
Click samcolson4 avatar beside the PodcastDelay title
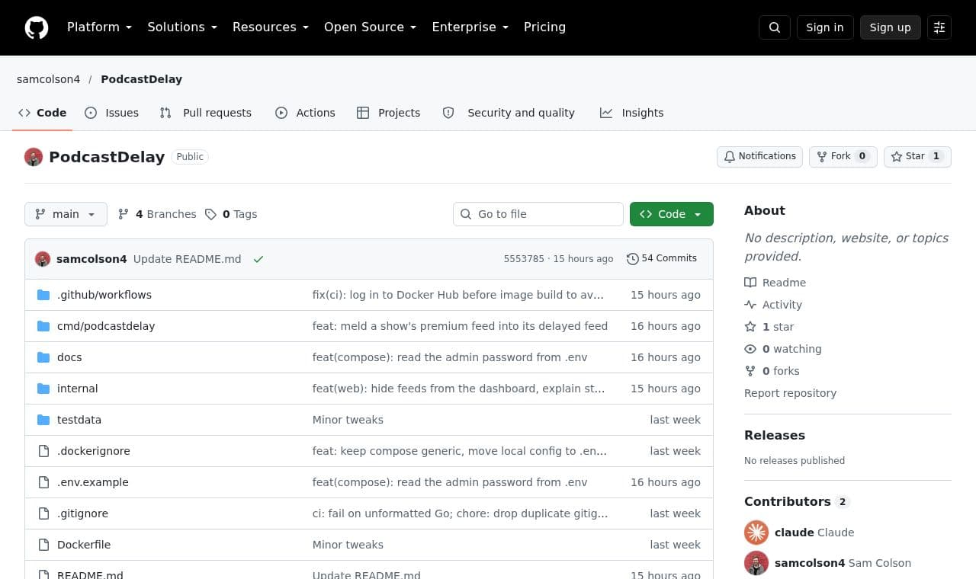[34, 157]
